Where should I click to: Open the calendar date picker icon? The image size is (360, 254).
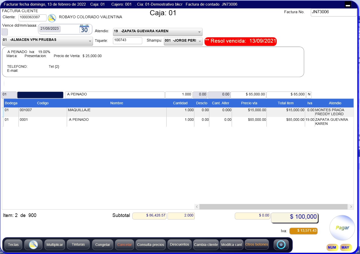point(84,29)
